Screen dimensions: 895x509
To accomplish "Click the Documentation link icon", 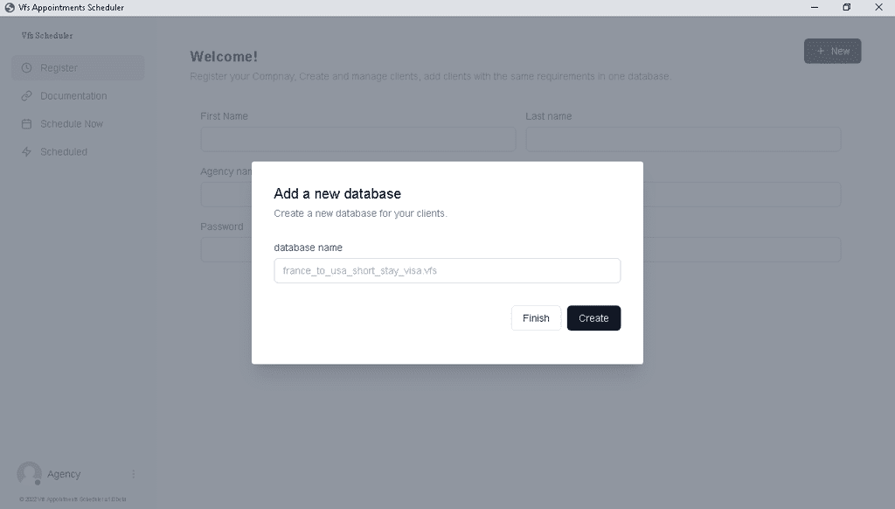I will 27,96.
